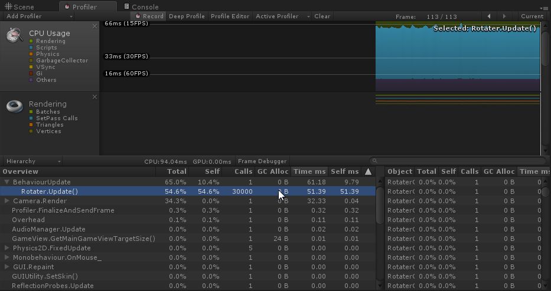Expand the GUI.Repaint row

tap(6, 267)
